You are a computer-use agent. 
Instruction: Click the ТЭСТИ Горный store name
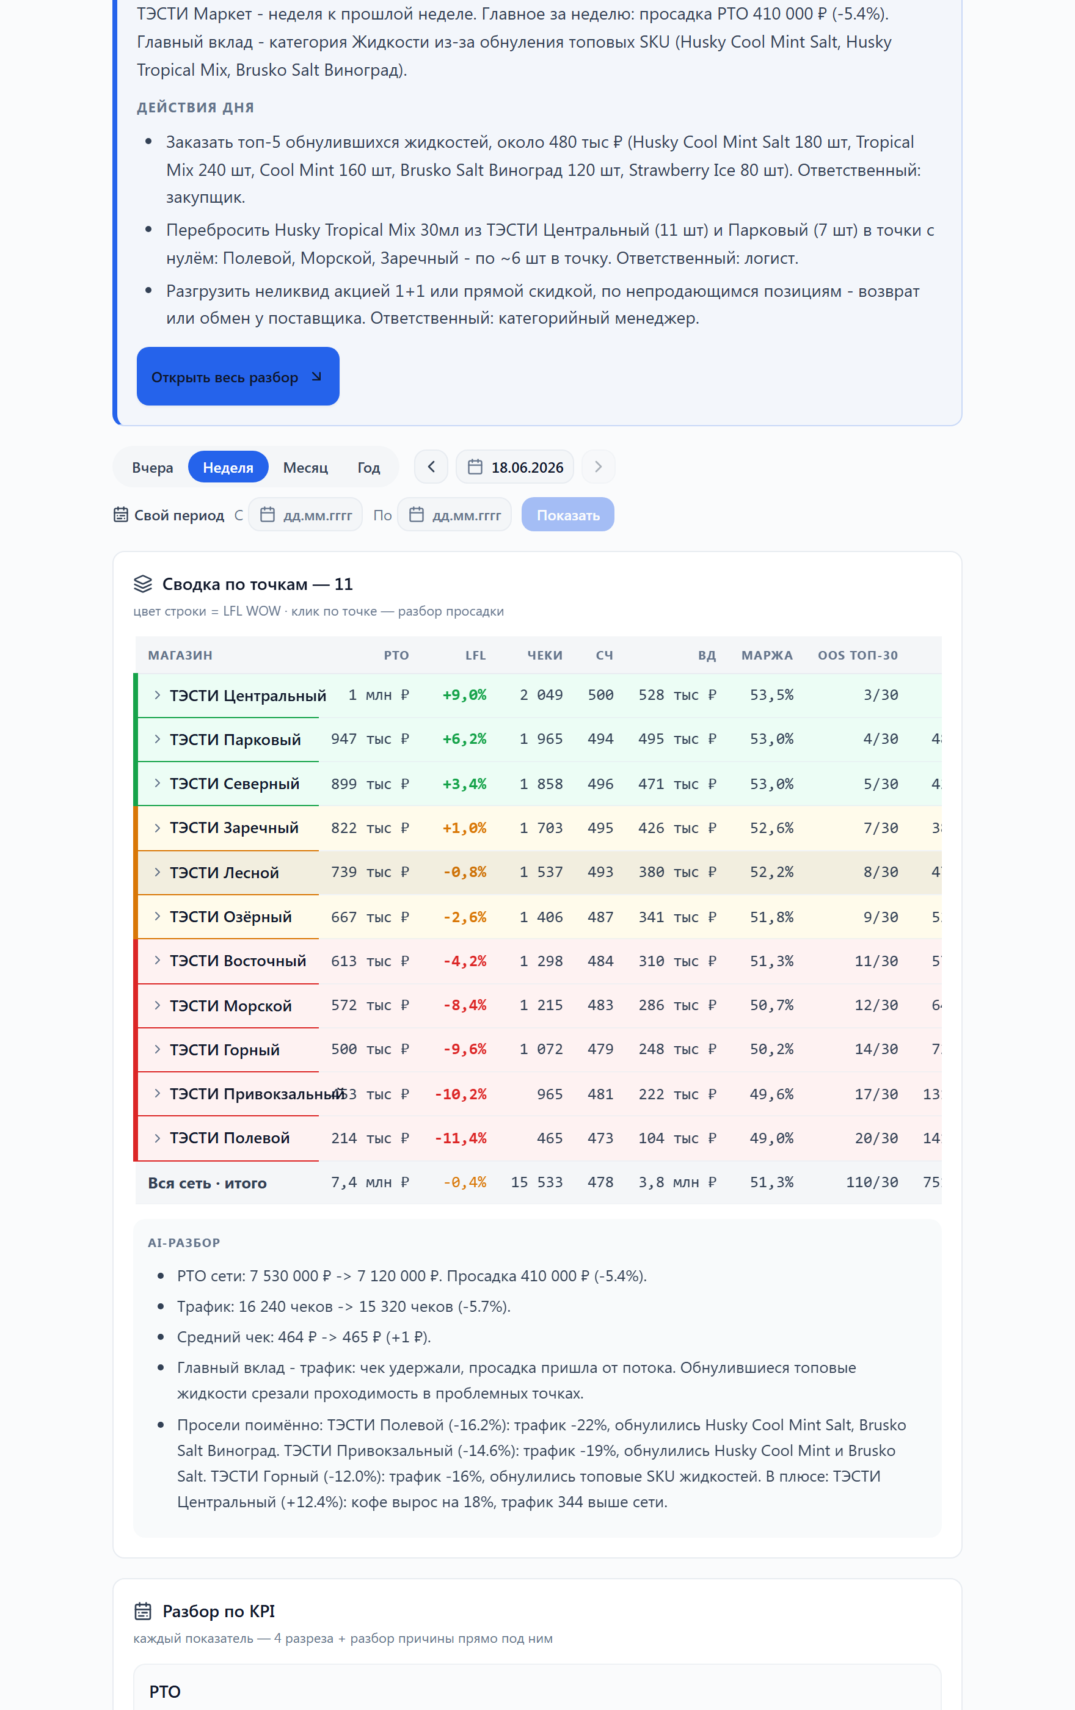click(x=224, y=1050)
